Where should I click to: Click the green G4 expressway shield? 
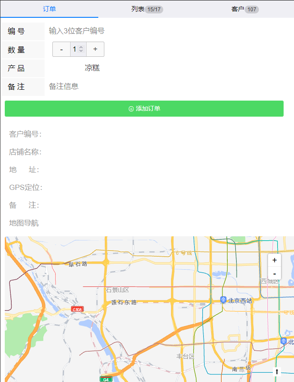coord(106,379)
